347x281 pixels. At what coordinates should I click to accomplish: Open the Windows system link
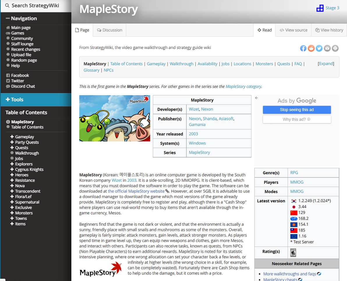[197, 143]
